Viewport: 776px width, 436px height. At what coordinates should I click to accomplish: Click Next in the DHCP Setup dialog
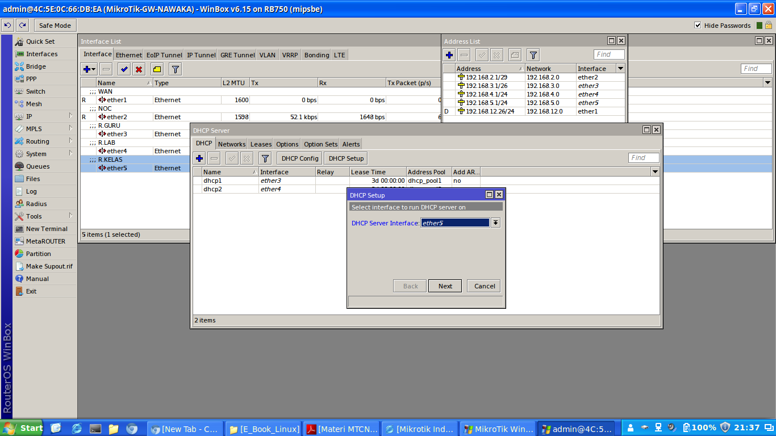pos(445,286)
